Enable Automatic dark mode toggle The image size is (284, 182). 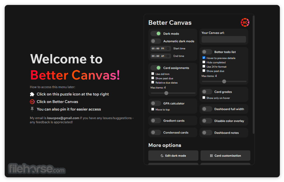click(x=156, y=41)
